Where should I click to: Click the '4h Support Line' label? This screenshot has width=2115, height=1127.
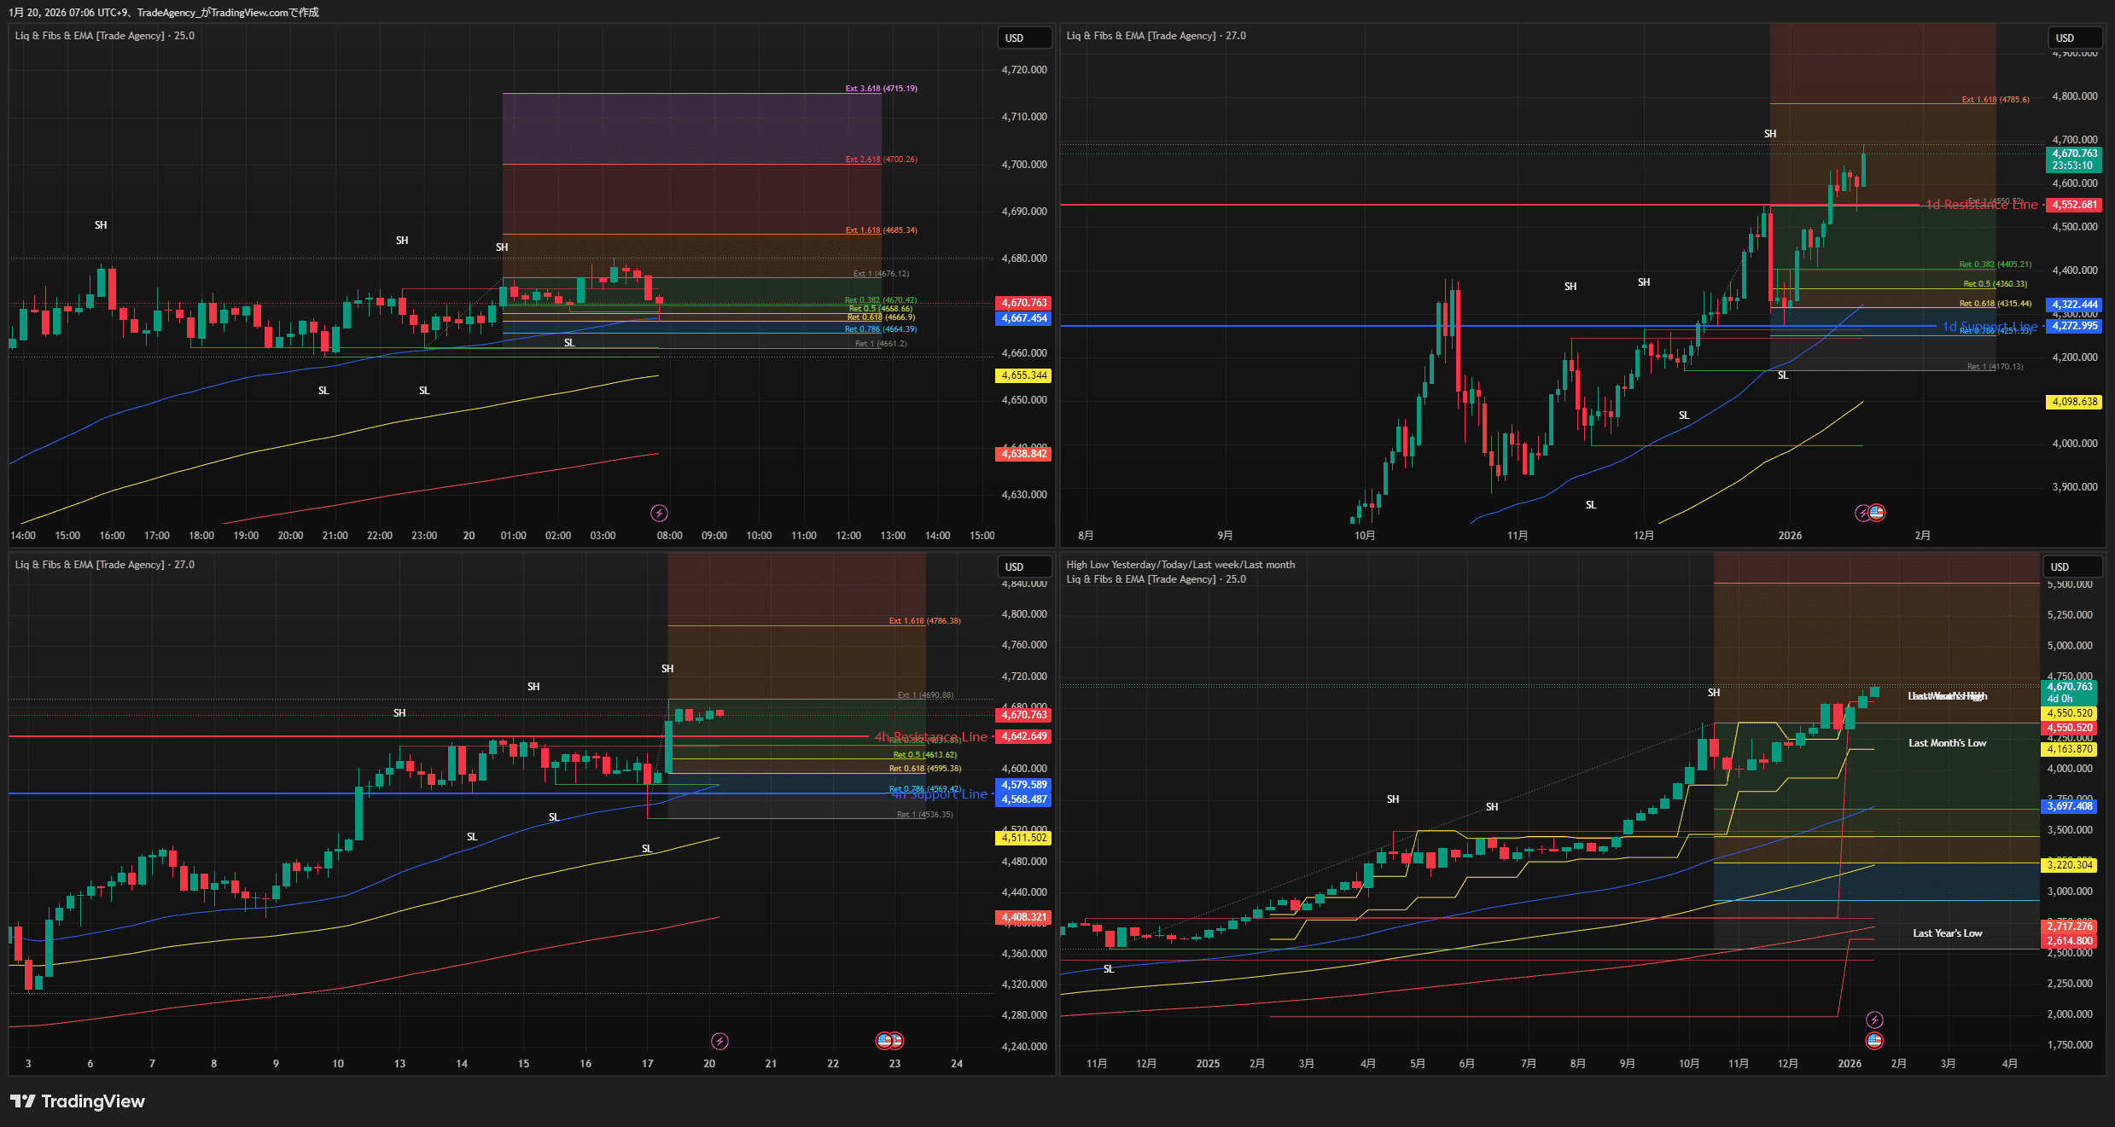(x=941, y=794)
